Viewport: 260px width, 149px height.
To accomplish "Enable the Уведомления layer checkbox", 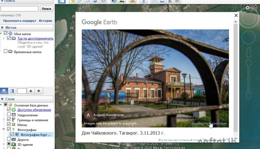I will pos(9,114).
